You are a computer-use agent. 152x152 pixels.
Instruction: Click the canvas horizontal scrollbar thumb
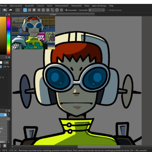point(99,147)
